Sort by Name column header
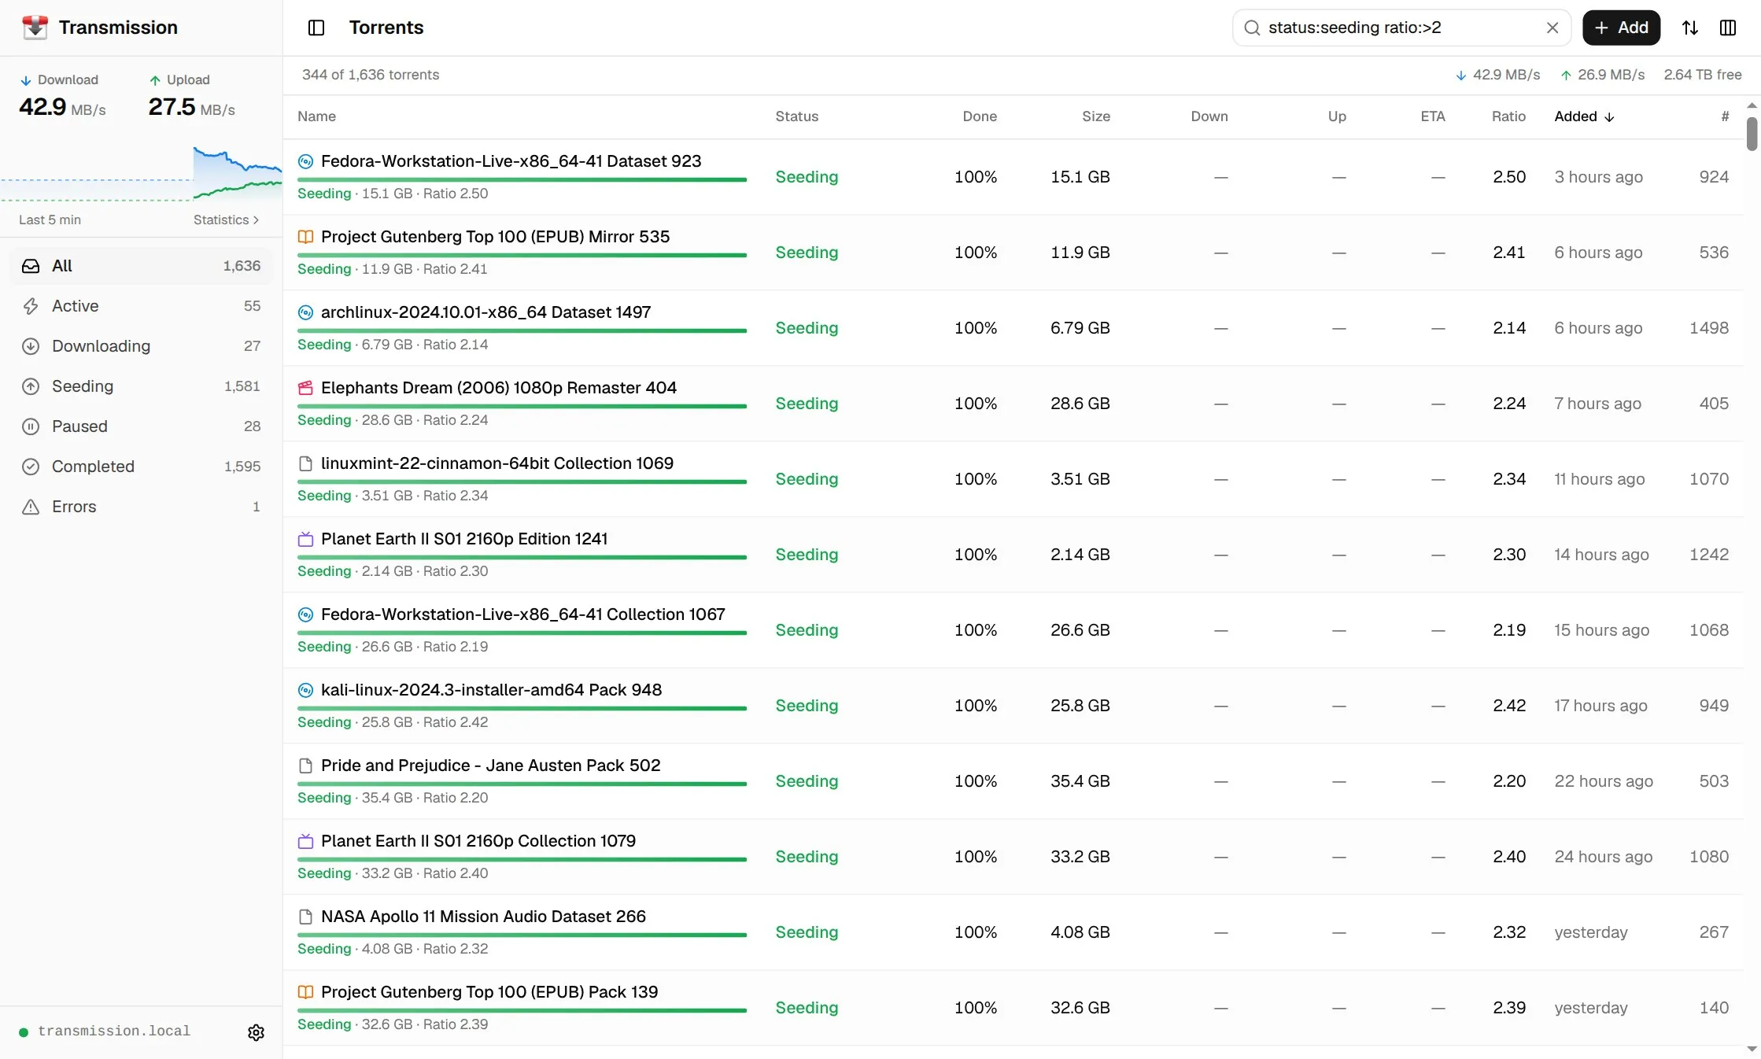The width and height of the screenshot is (1761, 1059). click(316, 116)
